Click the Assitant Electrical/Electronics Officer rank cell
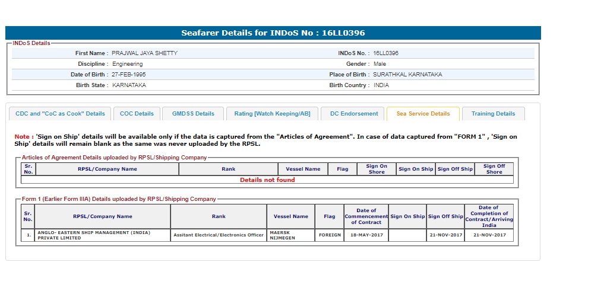The height and width of the screenshot is (304, 604). pyautogui.click(x=218, y=235)
